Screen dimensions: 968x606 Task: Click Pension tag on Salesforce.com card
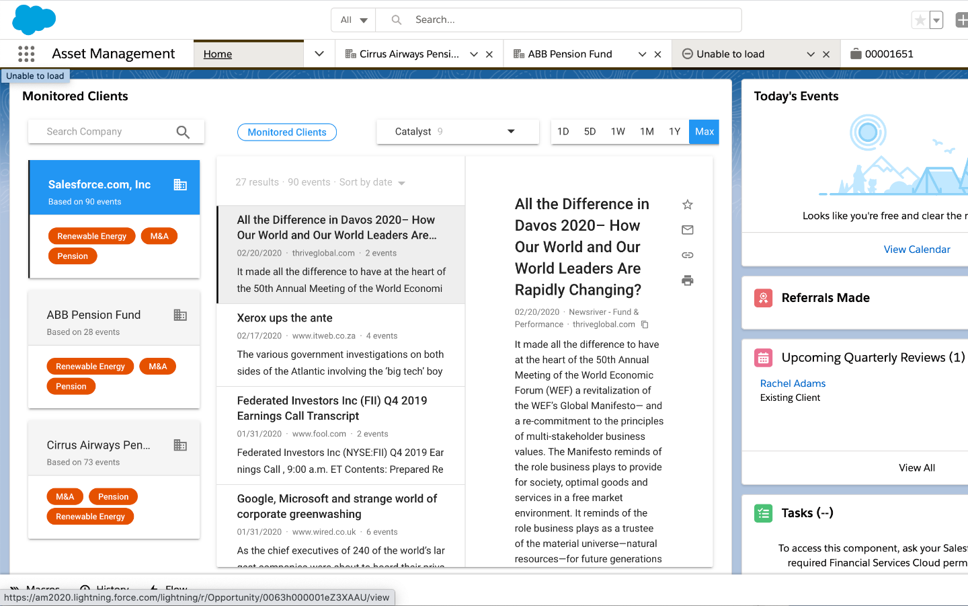[73, 256]
